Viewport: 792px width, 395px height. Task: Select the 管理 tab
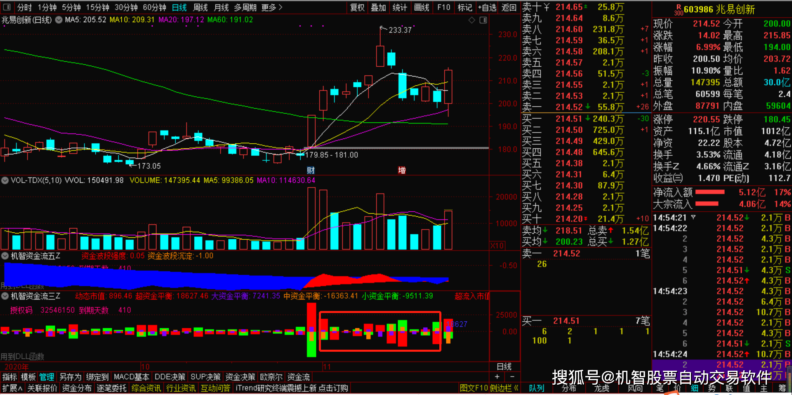click(47, 377)
